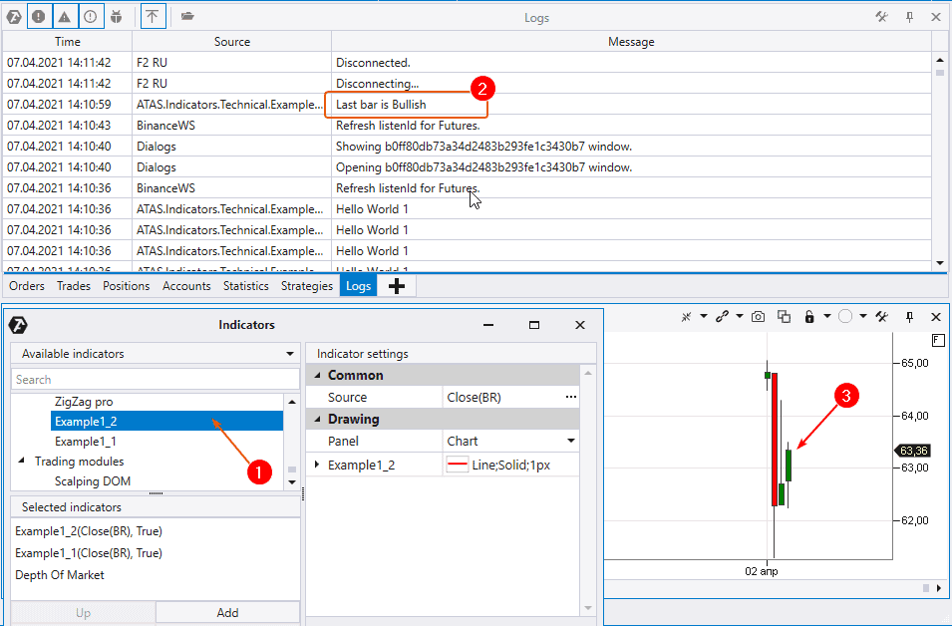Image resolution: width=952 pixels, height=626 pixels.
Task: Click the scroll-to-top arrow icon in Logs
Action: pos(152,16)
